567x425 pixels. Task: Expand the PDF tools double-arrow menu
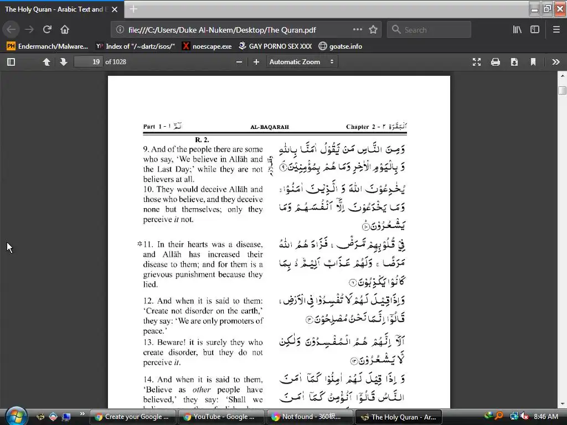coord(556,62)
